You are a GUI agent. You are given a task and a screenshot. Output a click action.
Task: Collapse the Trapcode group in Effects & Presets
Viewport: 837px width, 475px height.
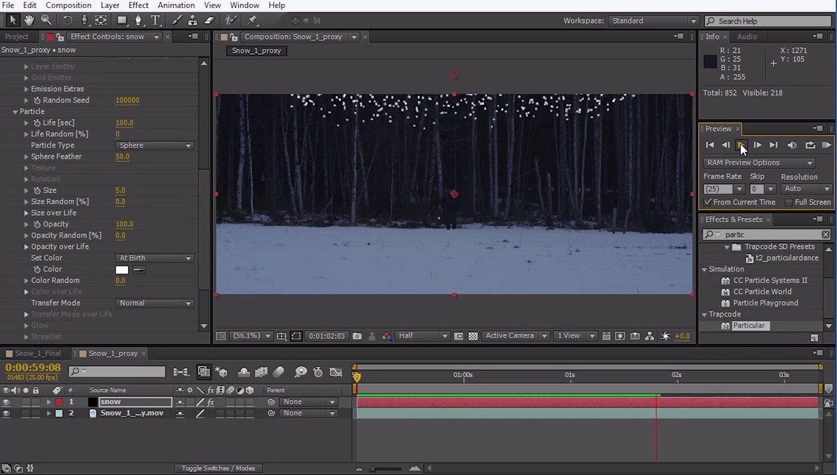click(704, 314)
